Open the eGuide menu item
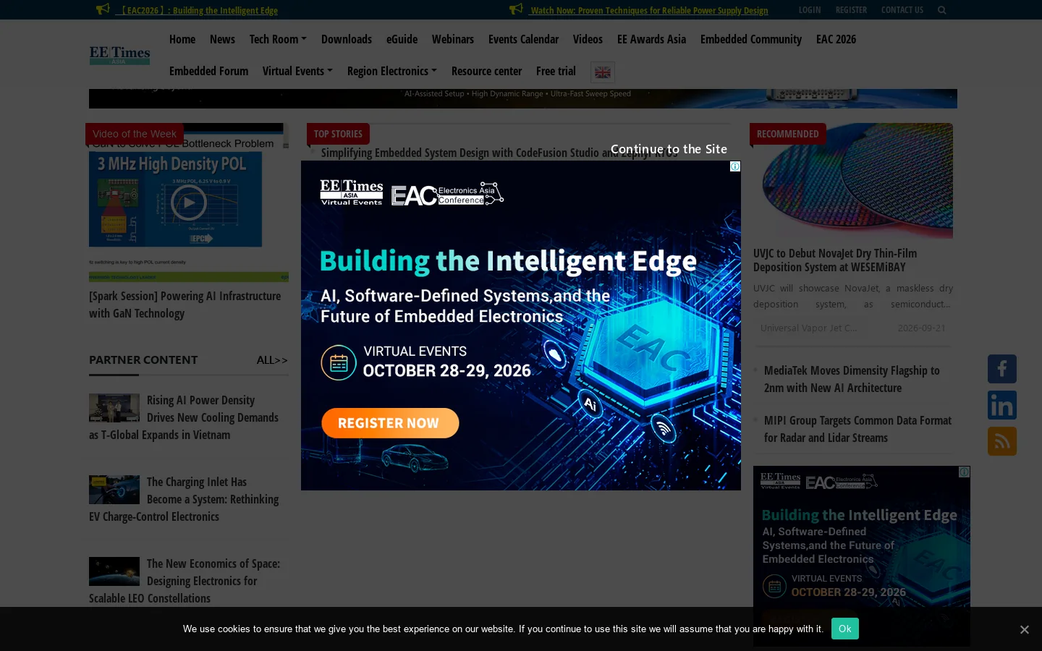The width and height of the screenshot is (1042, 651). pos(402,39)
